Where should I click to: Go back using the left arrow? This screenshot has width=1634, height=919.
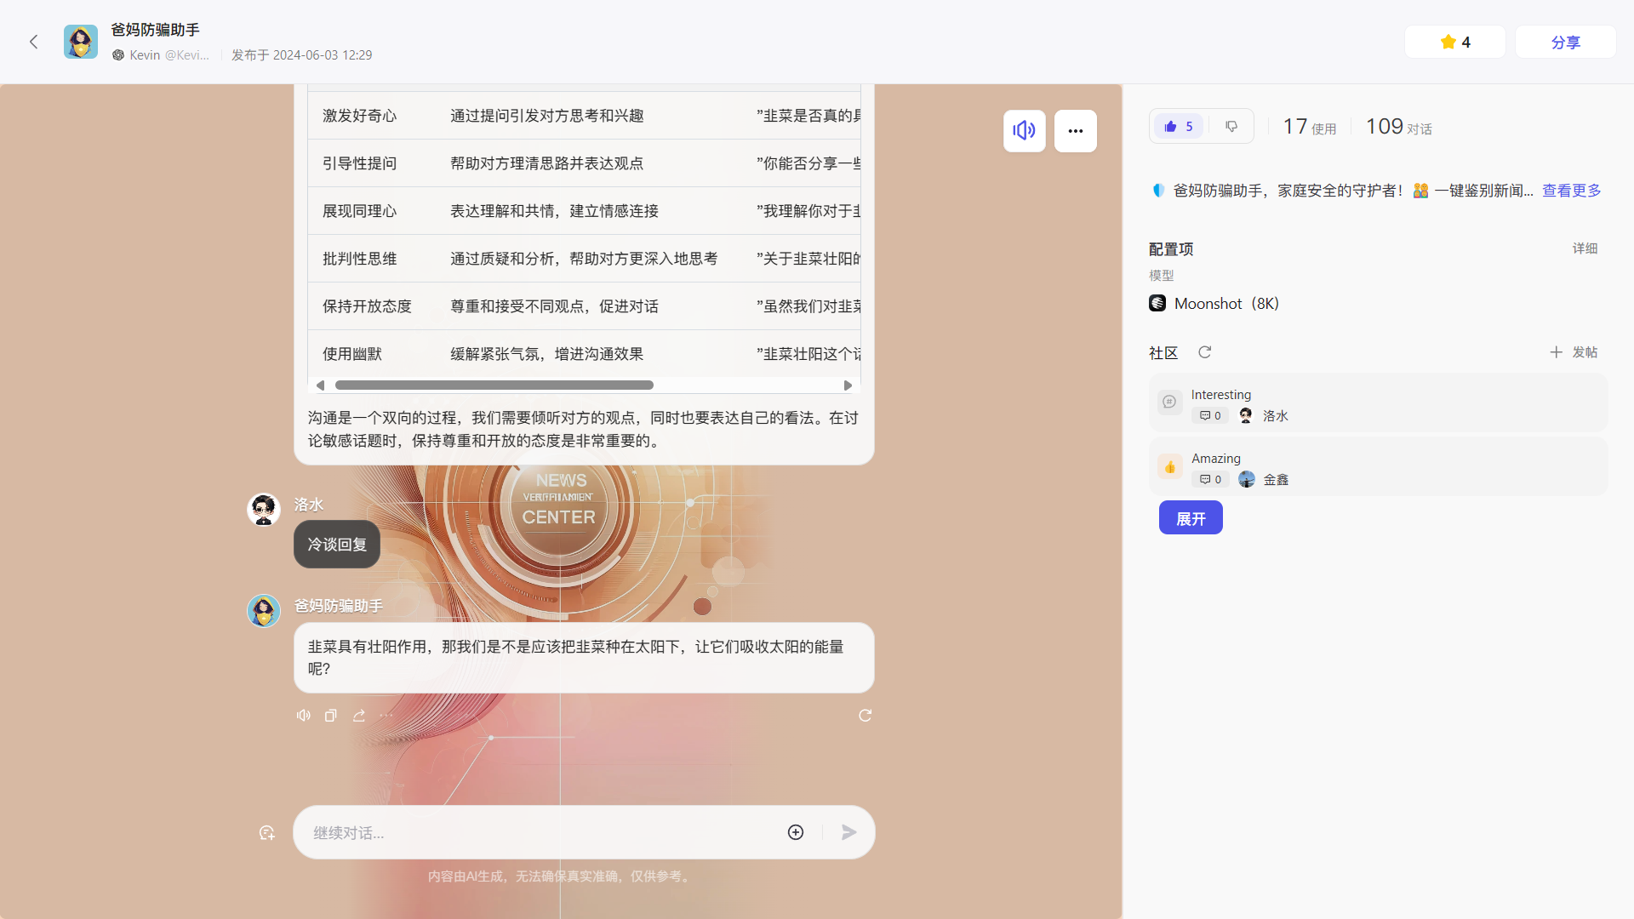[x=34, y=42]
